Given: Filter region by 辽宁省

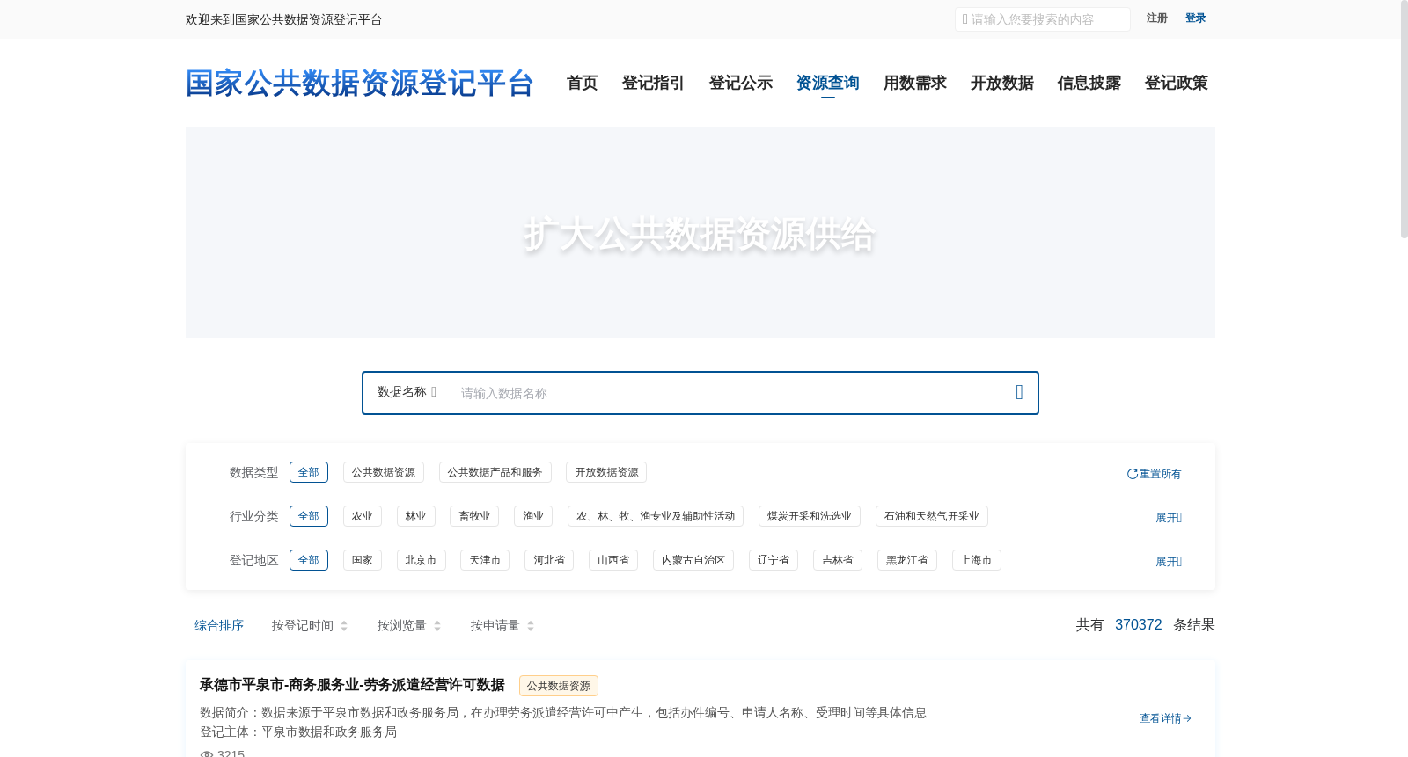Looking at the screenshot, I should [774, 560].
